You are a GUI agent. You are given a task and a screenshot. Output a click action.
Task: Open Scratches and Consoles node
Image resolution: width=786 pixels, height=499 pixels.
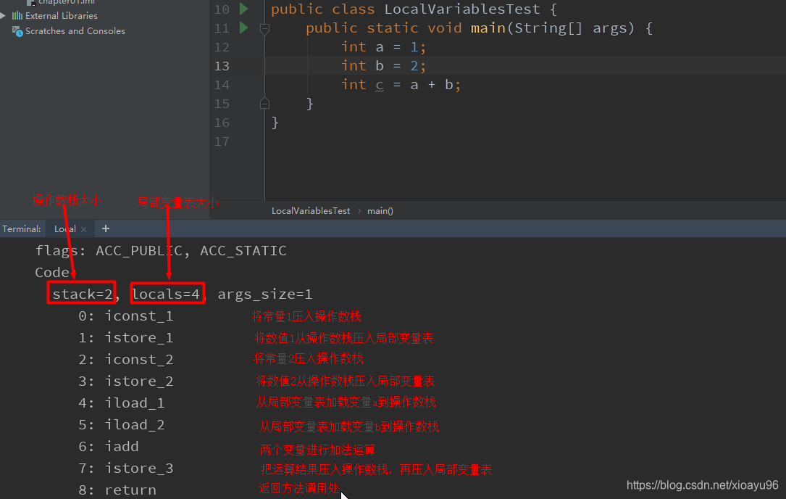pos(75,31)
